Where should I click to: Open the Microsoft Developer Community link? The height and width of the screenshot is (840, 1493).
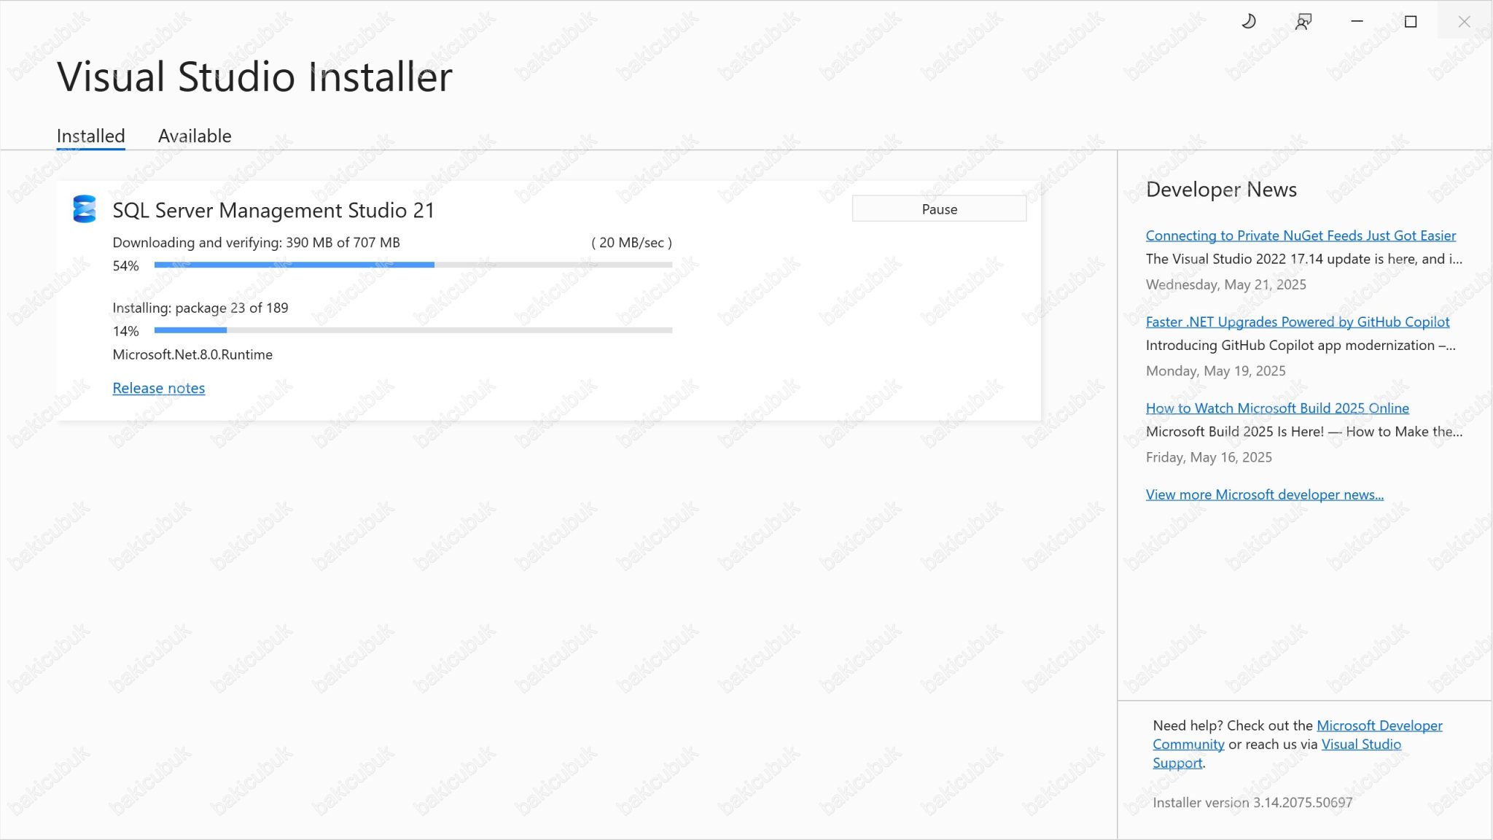(x=1379, y=726)
